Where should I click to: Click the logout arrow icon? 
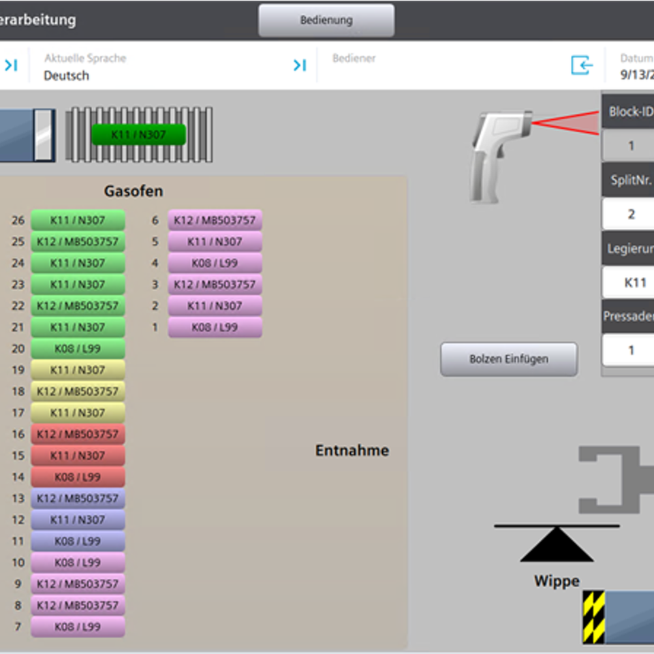coord(582,65)
